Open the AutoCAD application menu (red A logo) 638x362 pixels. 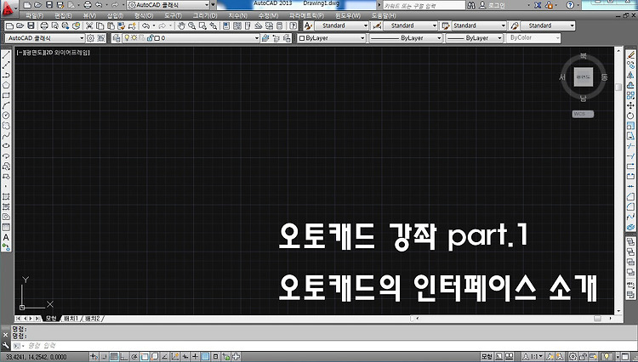point(9,8)
